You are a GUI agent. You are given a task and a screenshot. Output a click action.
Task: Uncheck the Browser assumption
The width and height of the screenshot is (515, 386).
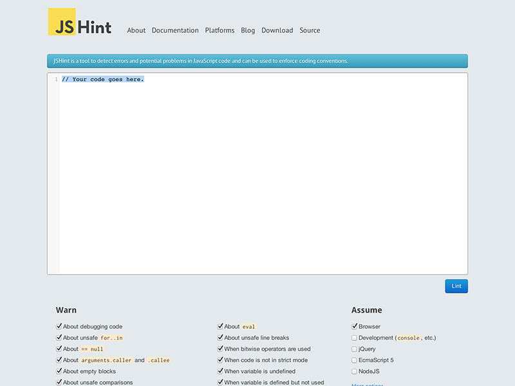[355, 326]
